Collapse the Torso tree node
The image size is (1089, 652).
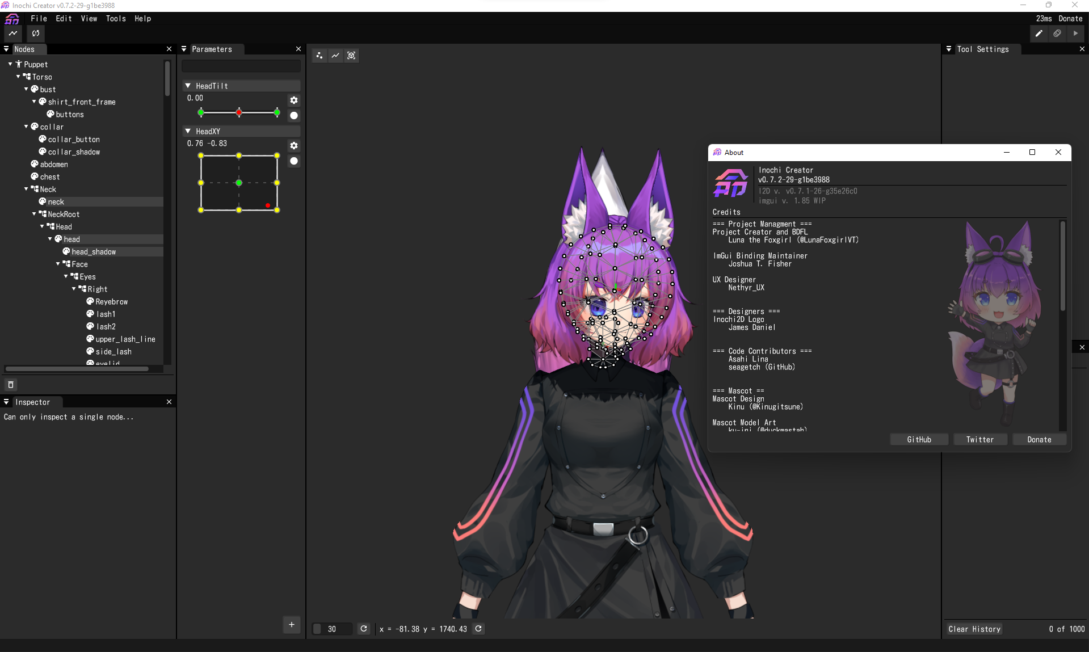[x=18, y=77]
